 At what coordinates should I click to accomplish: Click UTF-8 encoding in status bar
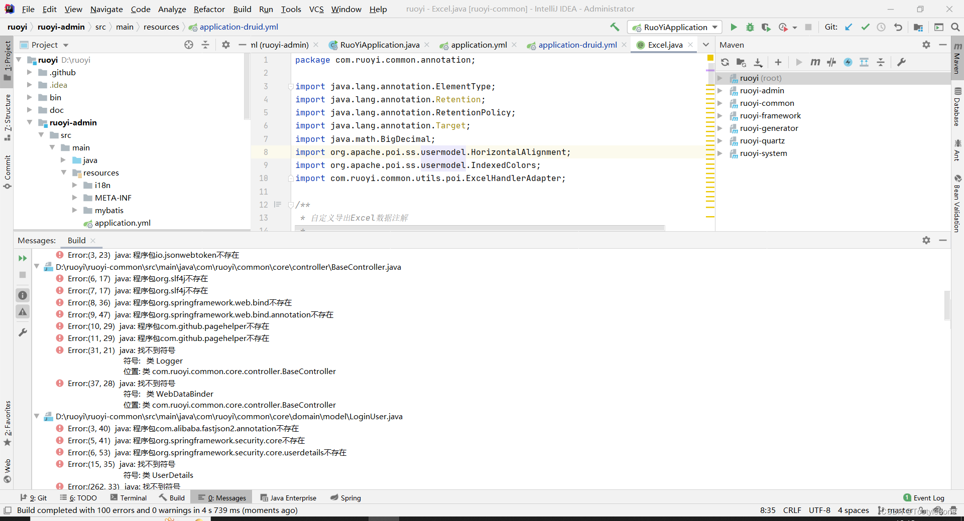click(x=819, y=510)
